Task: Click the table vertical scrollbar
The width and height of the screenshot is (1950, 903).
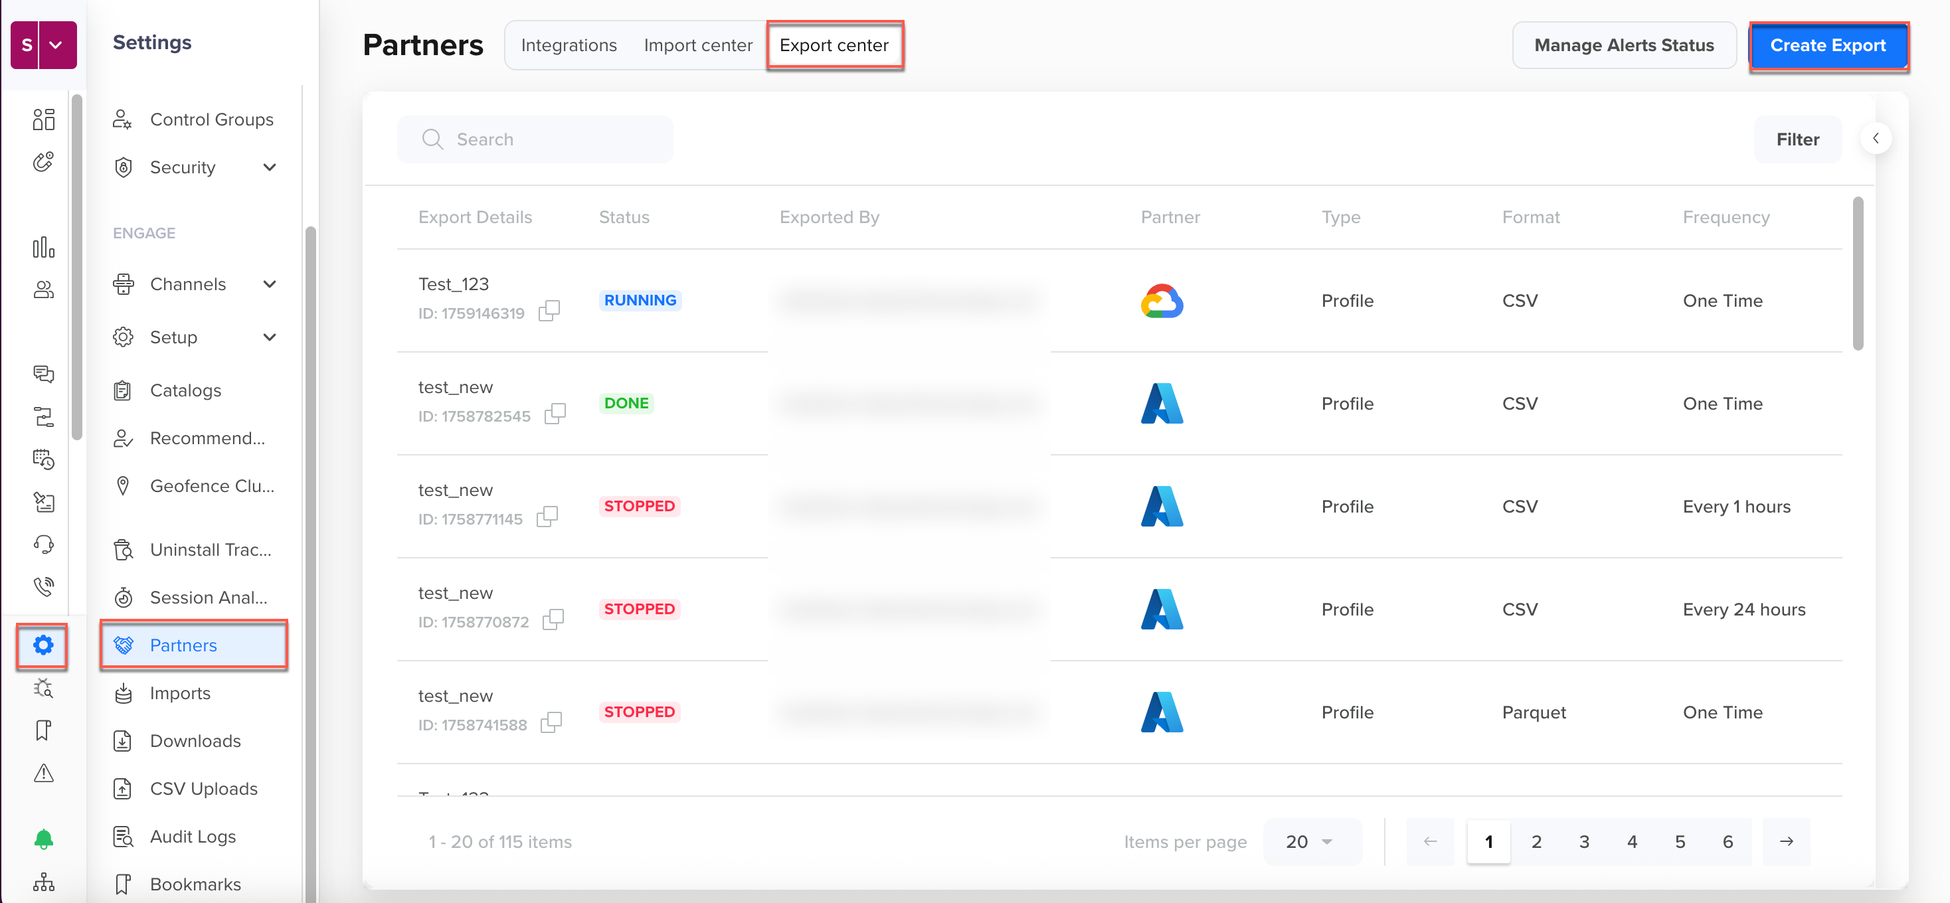Action: (1857, 274)
